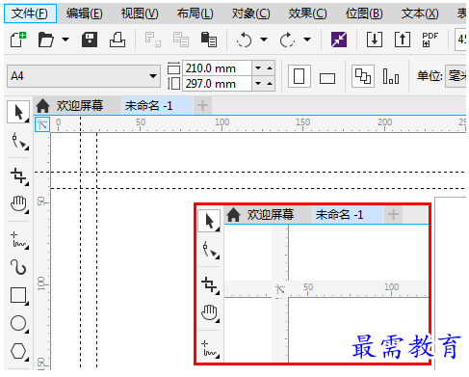Select portrait page orientation
This screenshot has height=377, width=469.
pos(300,76)
